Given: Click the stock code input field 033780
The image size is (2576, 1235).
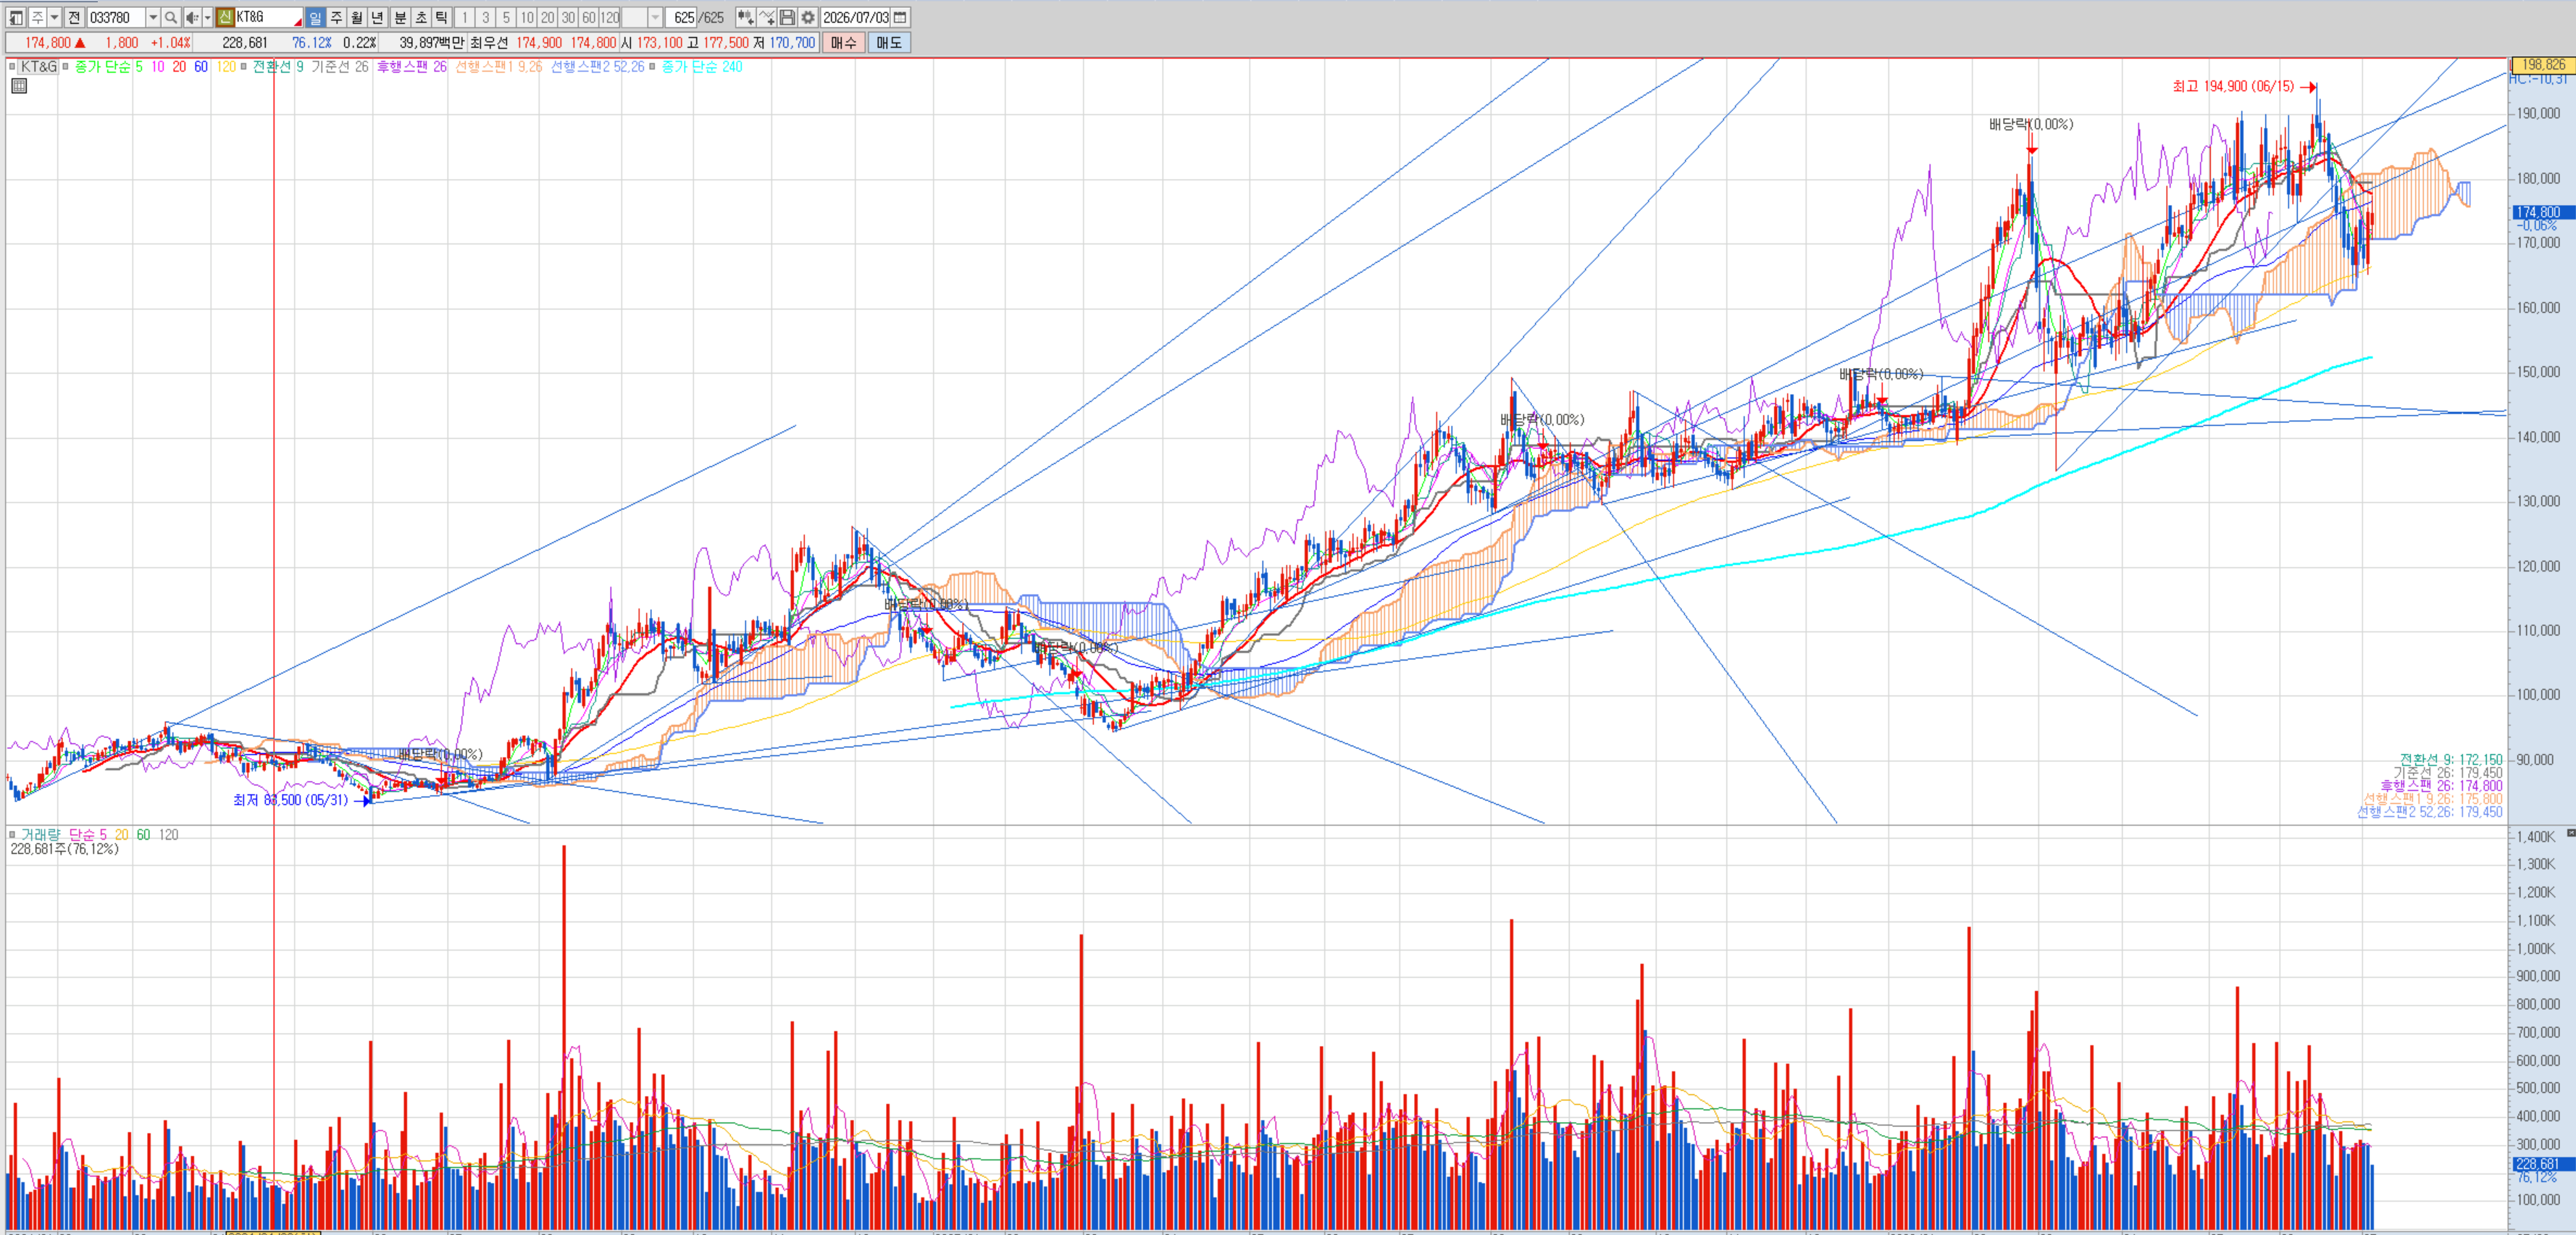Looking at the screenshot, I should [x=116, y=17].
